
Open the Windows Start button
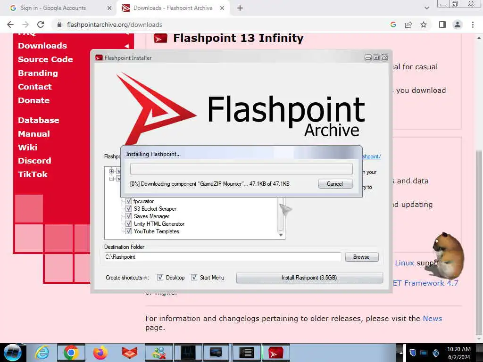click(12, 353)
